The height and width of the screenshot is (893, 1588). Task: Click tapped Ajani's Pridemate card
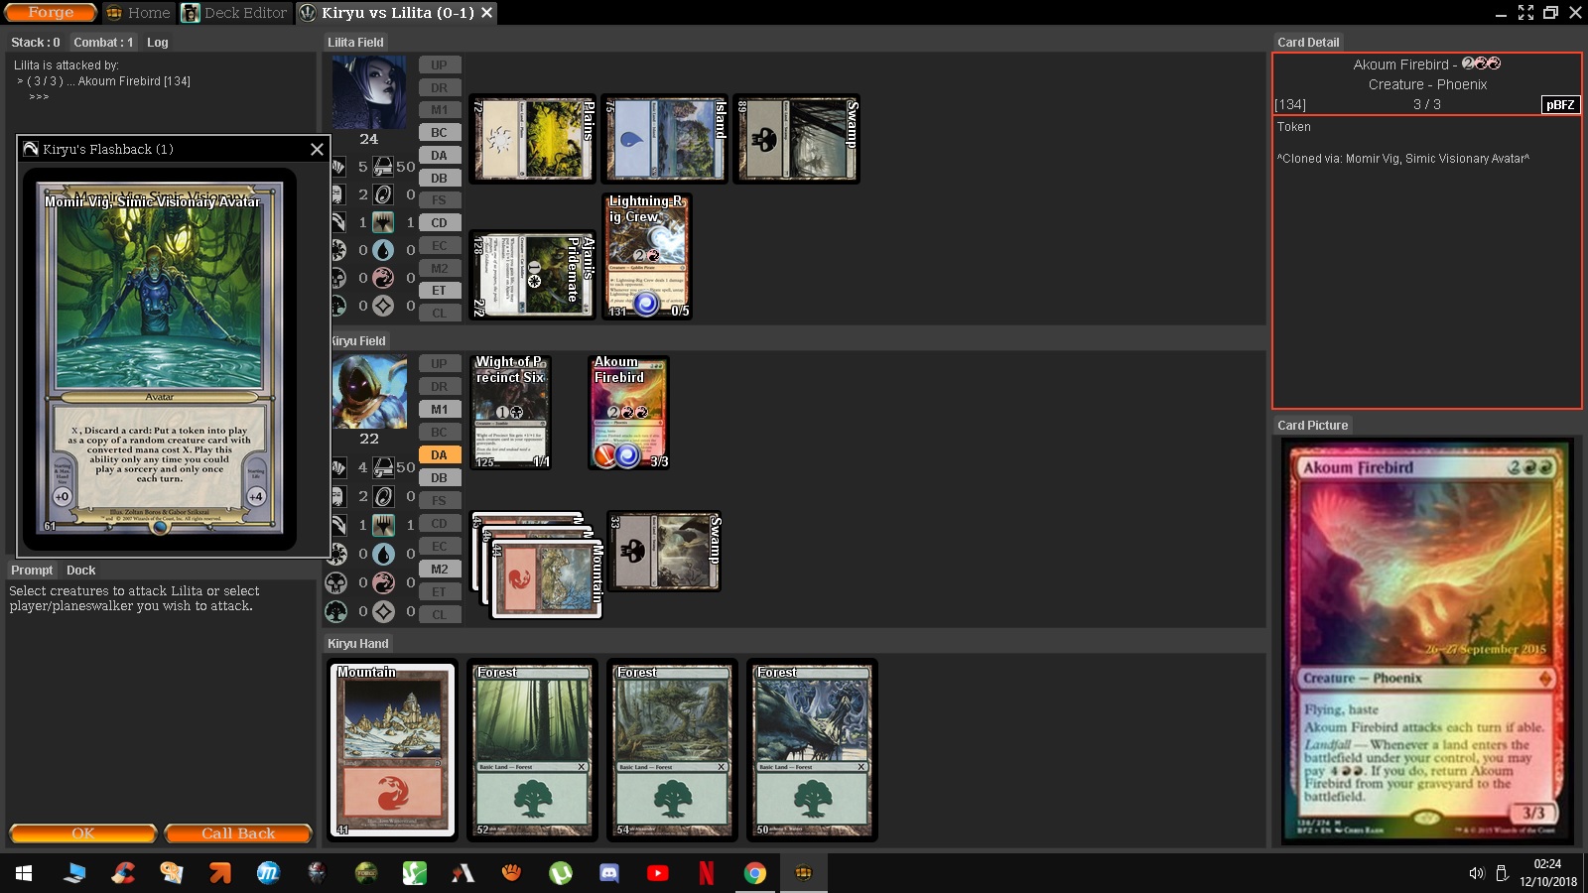coord(533,276)
